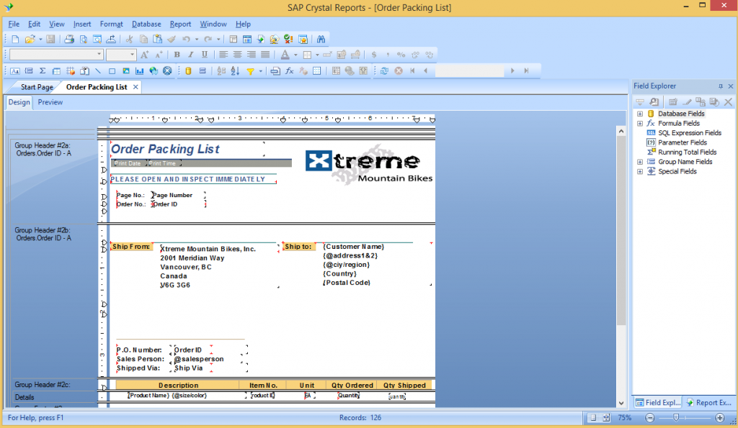Toggle Underline formatting
This screenshot has height=428, width=738.
[205, 55]
